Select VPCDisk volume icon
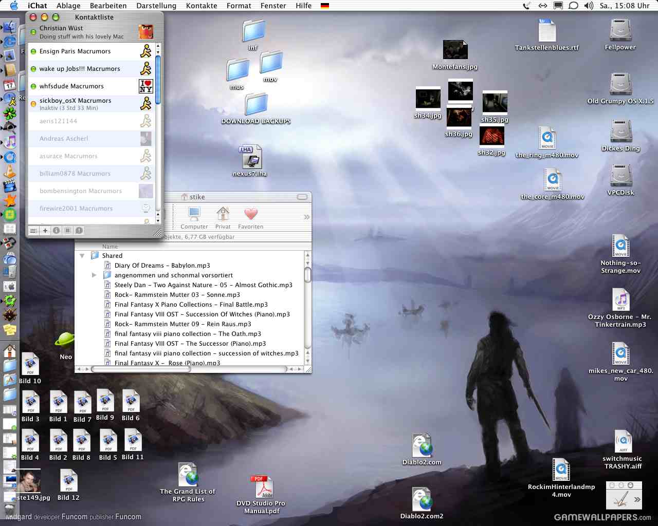 click(620, 180)
